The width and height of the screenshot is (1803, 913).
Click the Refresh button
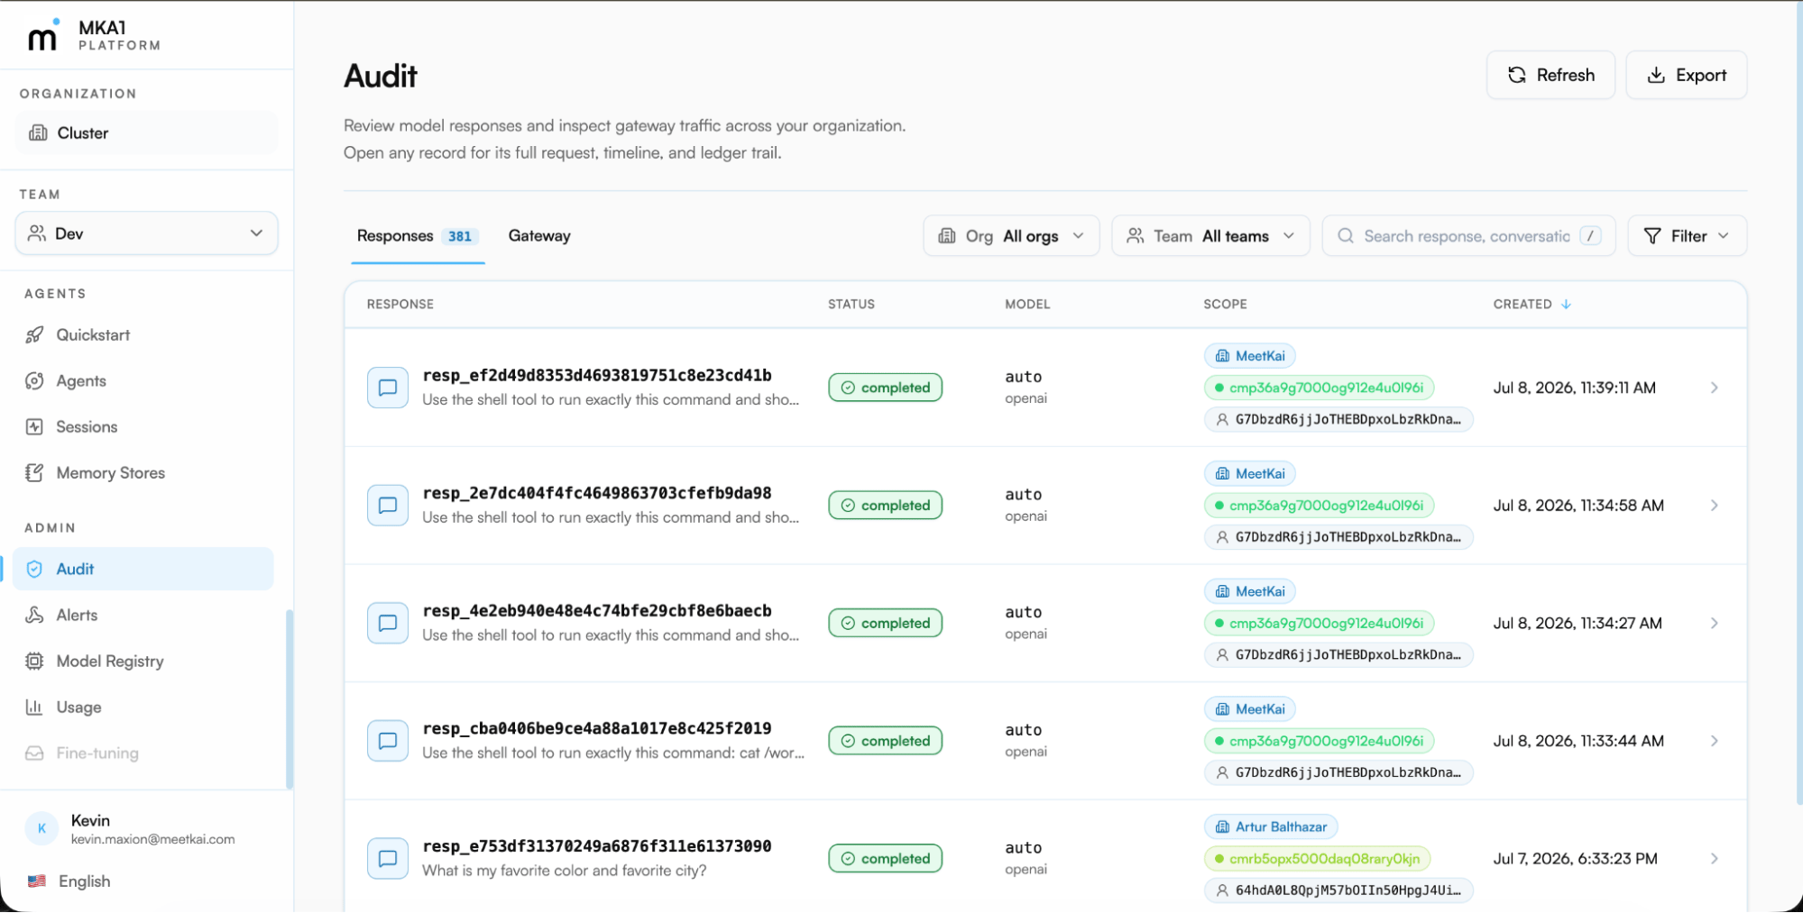(1550, 75)
